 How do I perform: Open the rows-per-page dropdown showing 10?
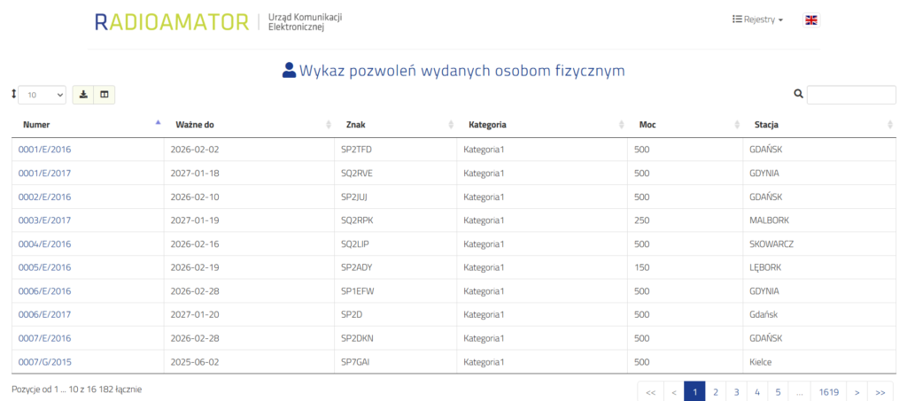[x=43, y=95]
